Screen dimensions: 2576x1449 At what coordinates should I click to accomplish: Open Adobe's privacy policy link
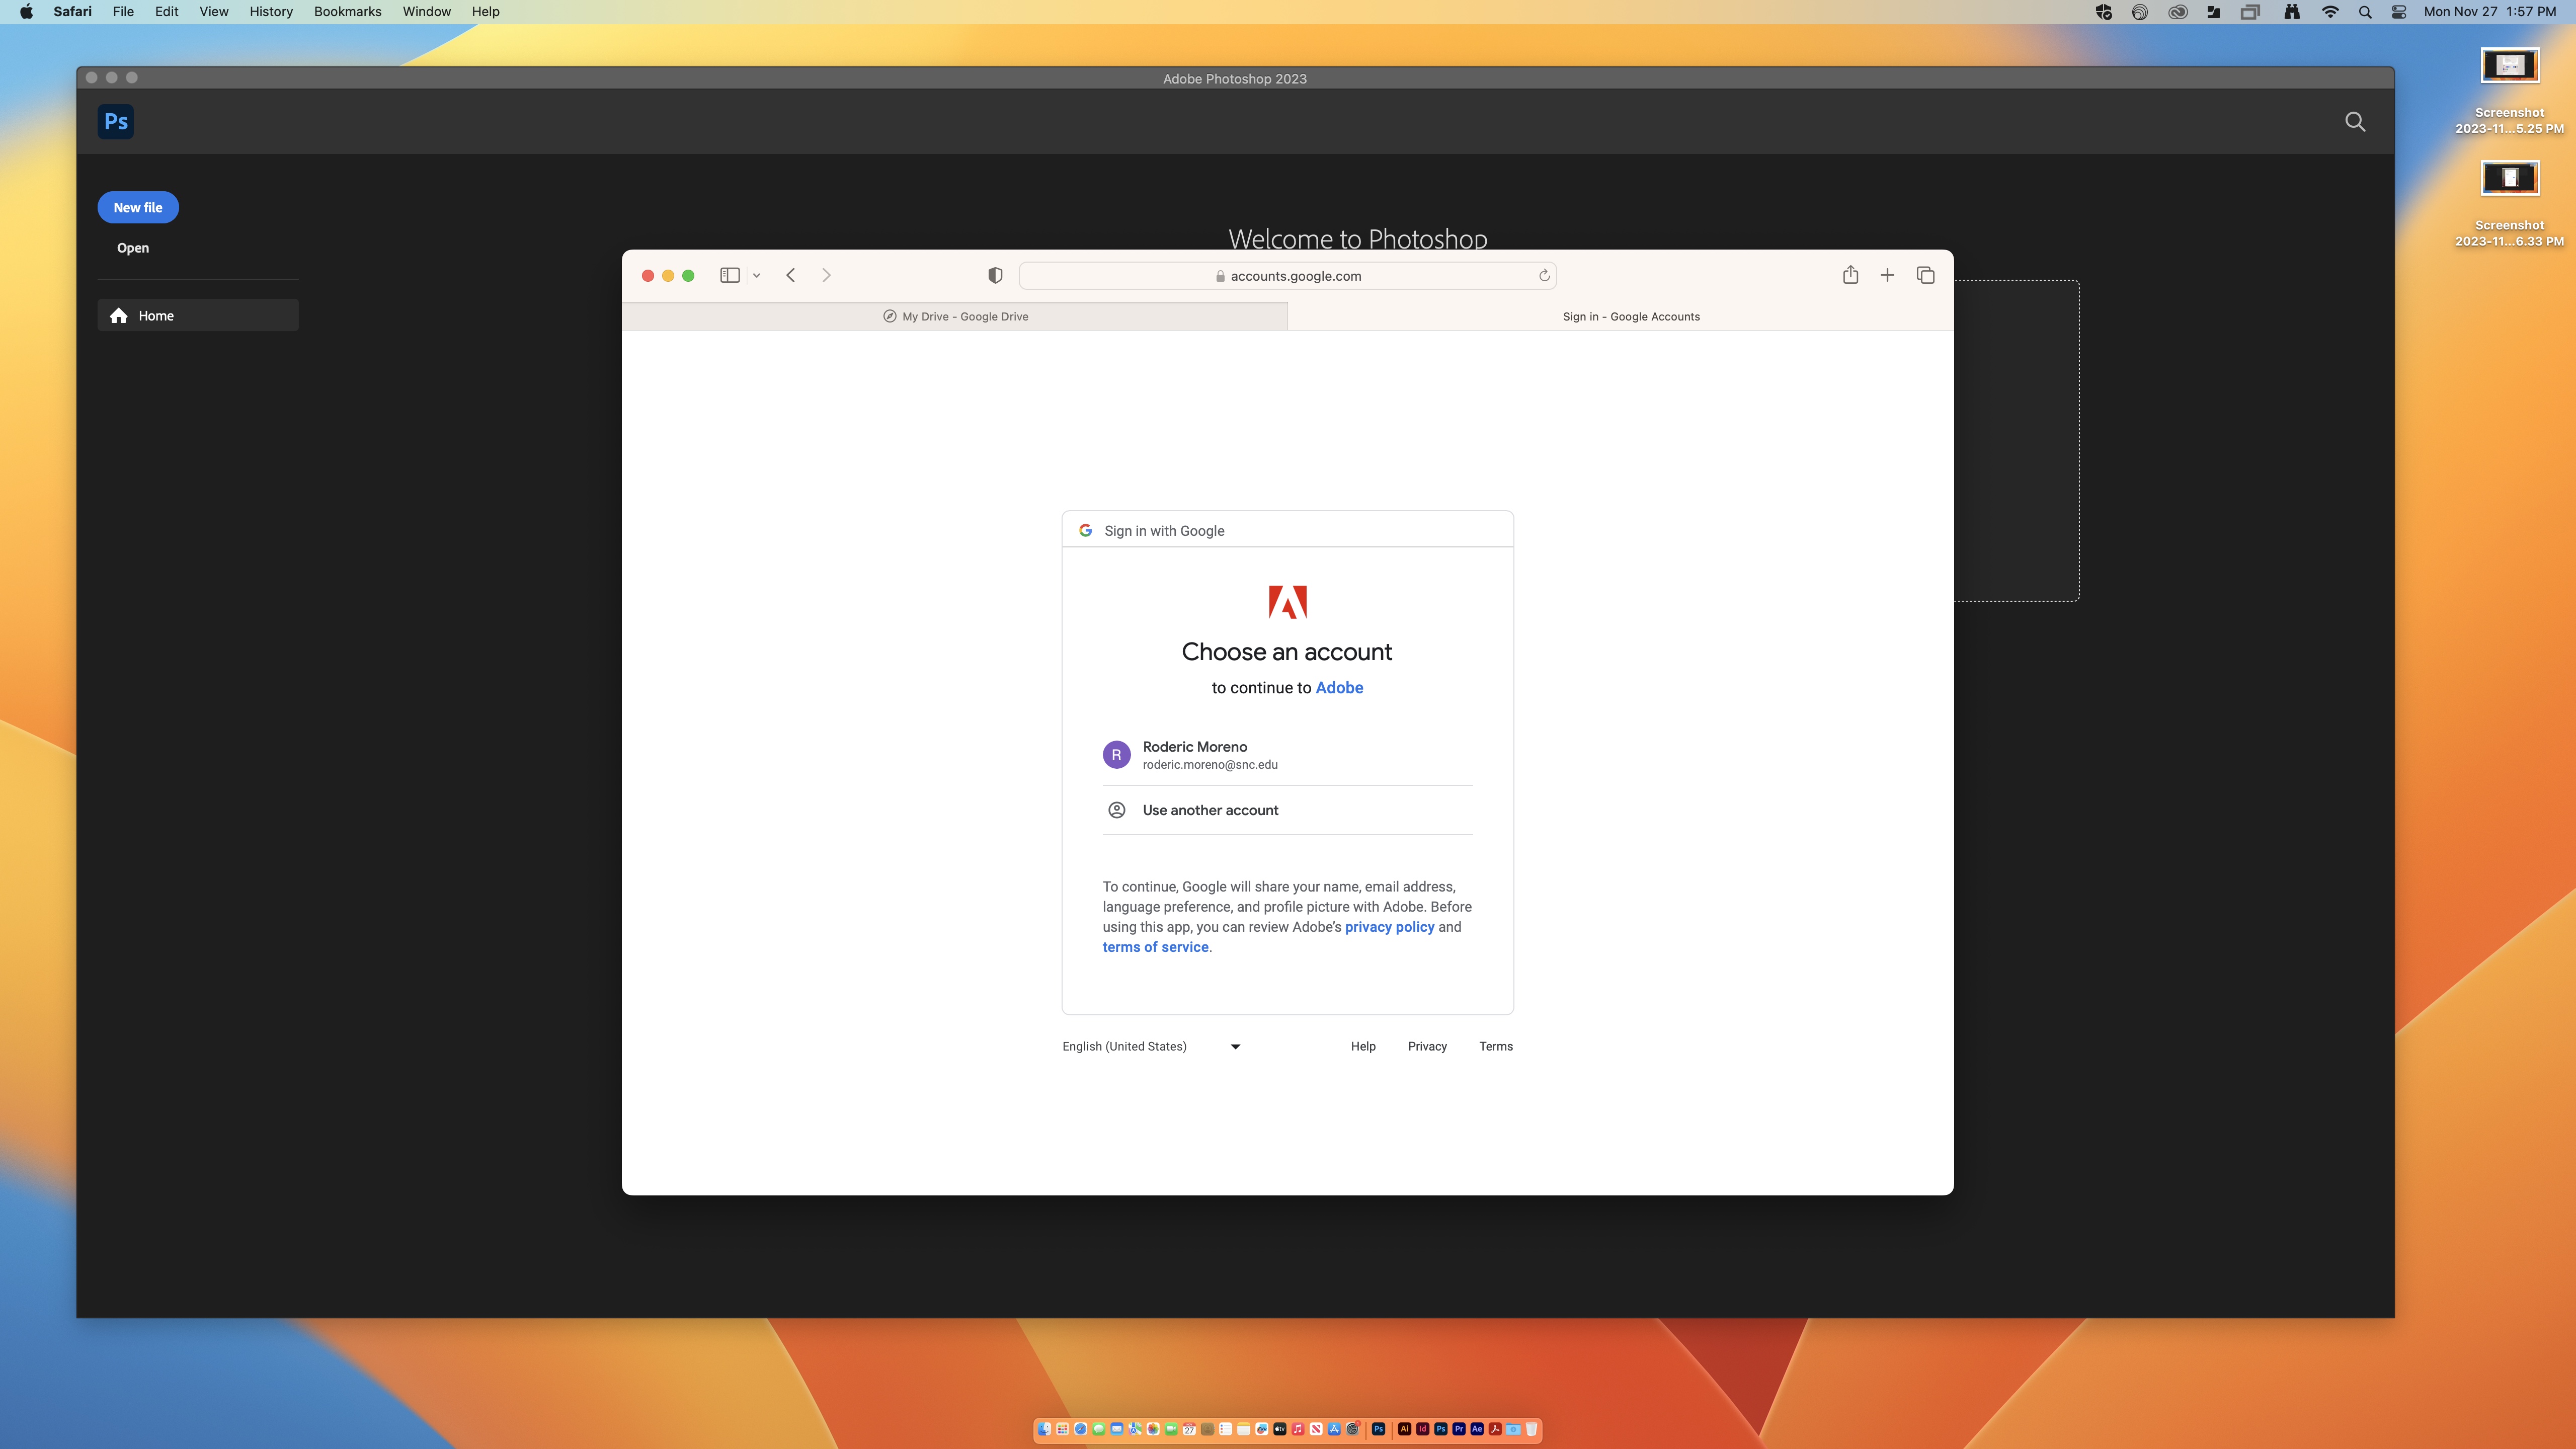tap(1389, 927)
